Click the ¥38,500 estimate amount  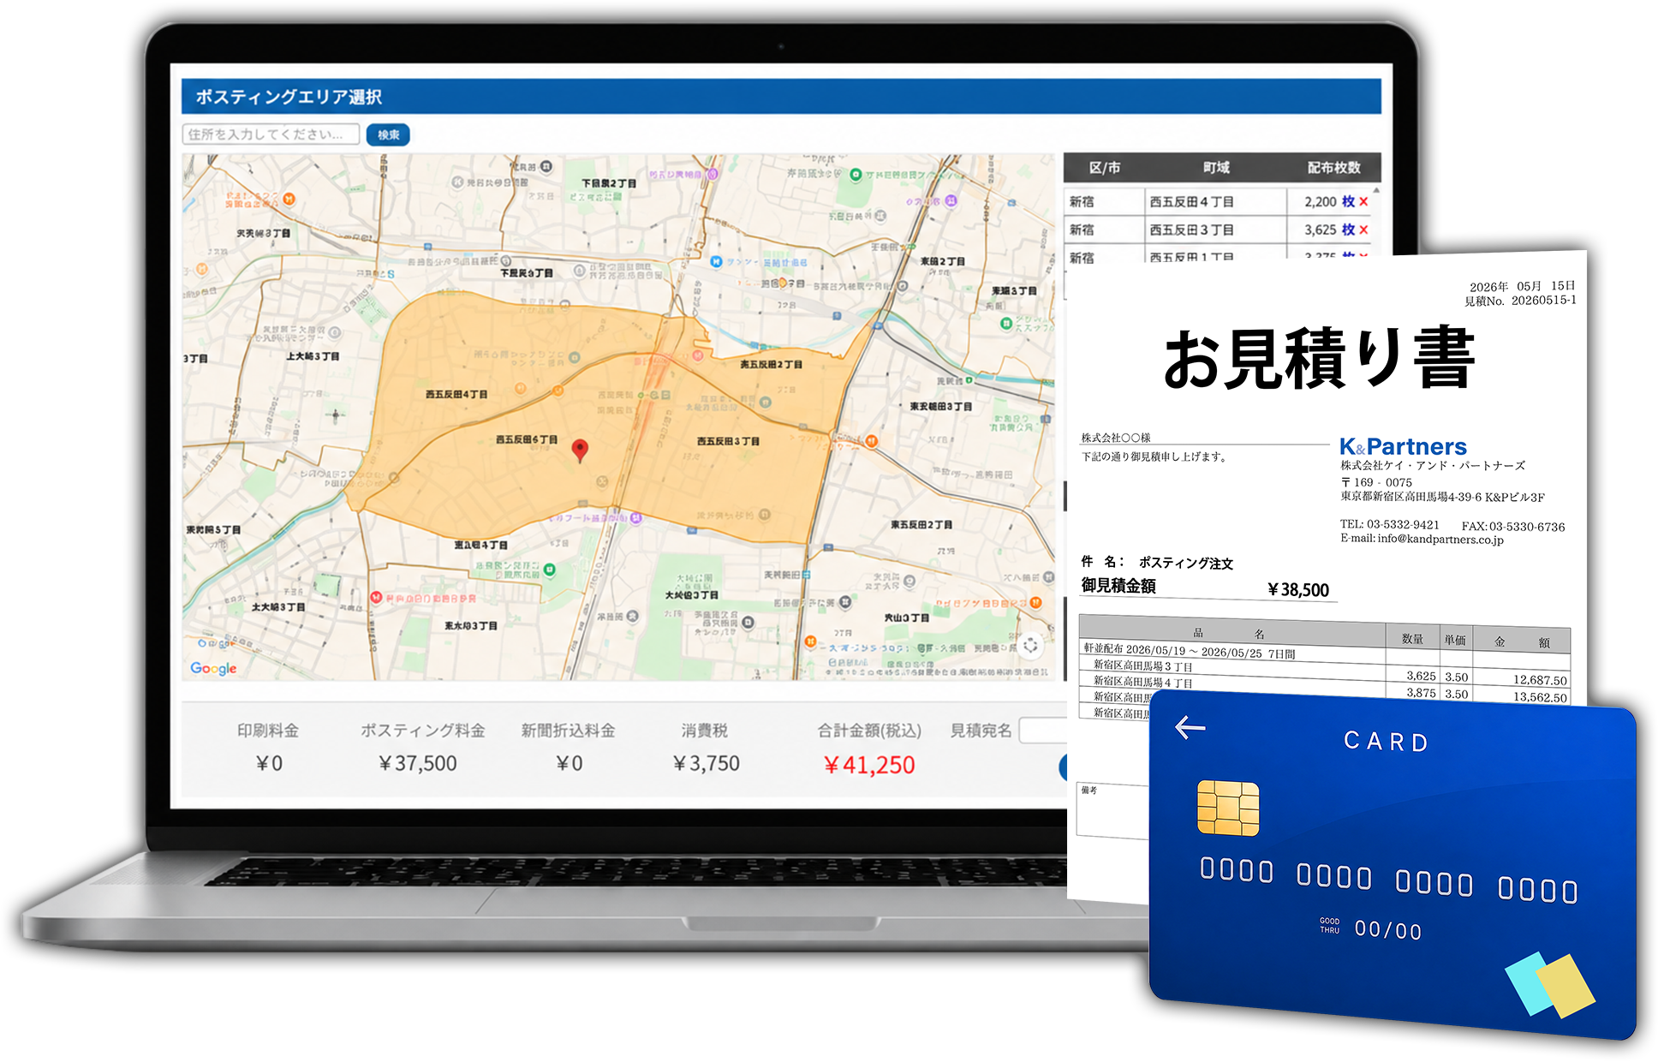tap(1298, 589)
